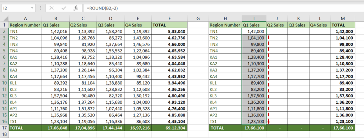The width and height of the screenshot is (364, 138).
Task: Click cell C17 with total 17,04,896
Action: [83, 128]
